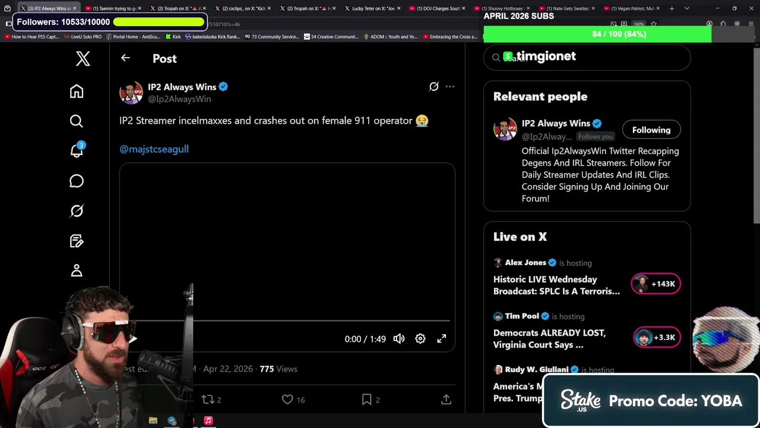Click Rudy W. Giuliani host name

click(x=537, y=369)
